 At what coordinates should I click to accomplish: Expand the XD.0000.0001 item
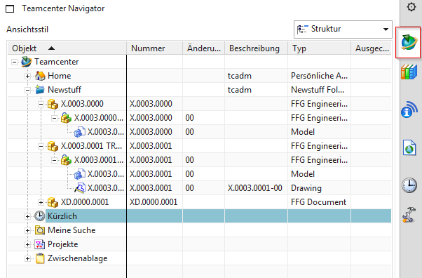(x=41, y=202)
